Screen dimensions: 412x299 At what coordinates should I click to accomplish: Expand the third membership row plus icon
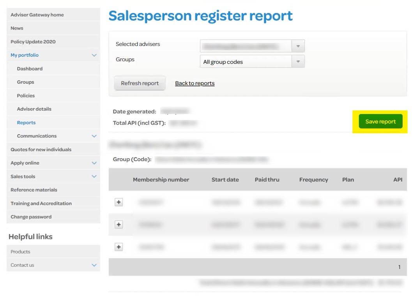(119, 247)
